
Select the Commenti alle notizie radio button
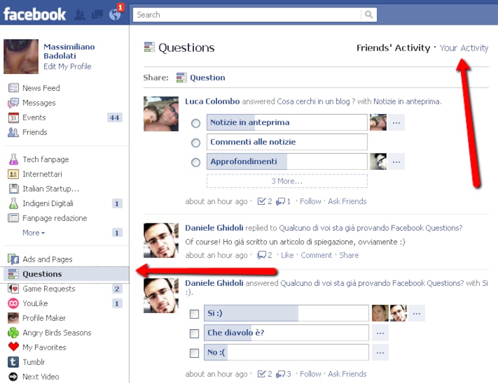coord(195,143)
